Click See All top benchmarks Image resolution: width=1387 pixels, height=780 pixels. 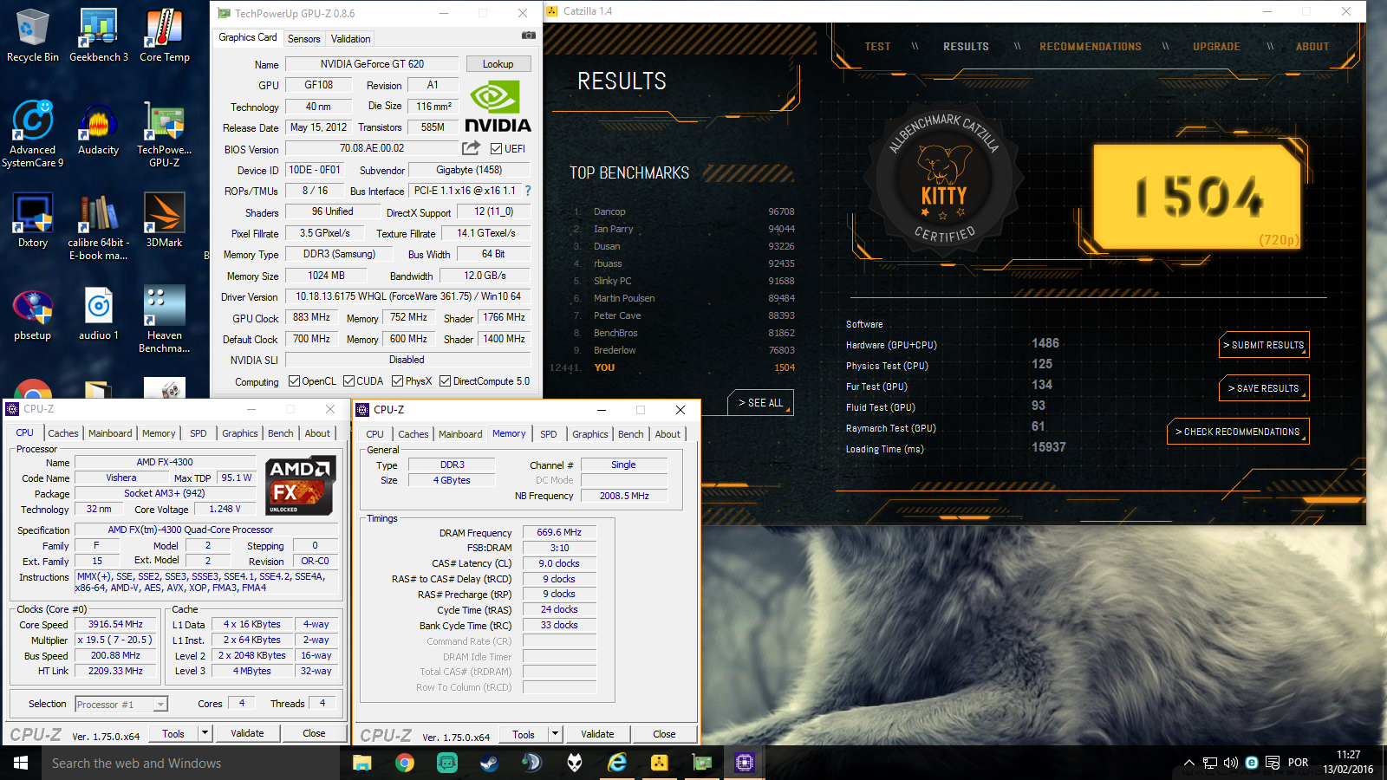click(x=760, y=403)
